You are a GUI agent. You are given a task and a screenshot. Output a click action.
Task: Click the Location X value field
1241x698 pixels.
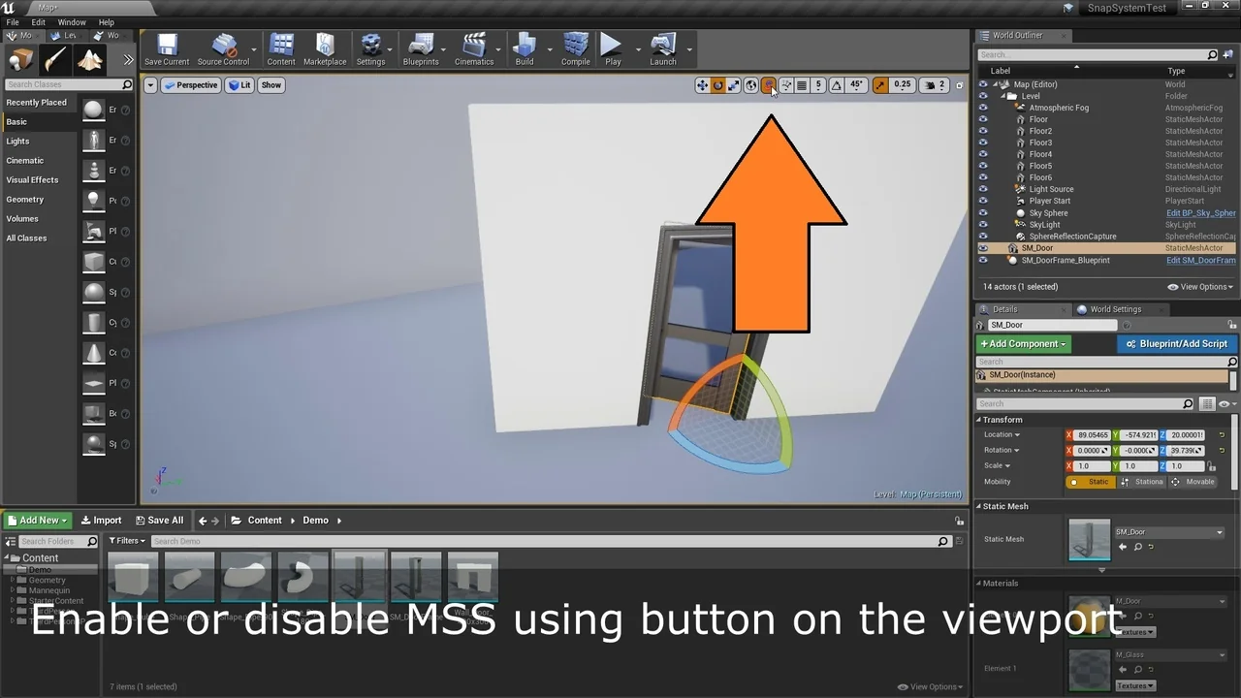coord(1092,435)
